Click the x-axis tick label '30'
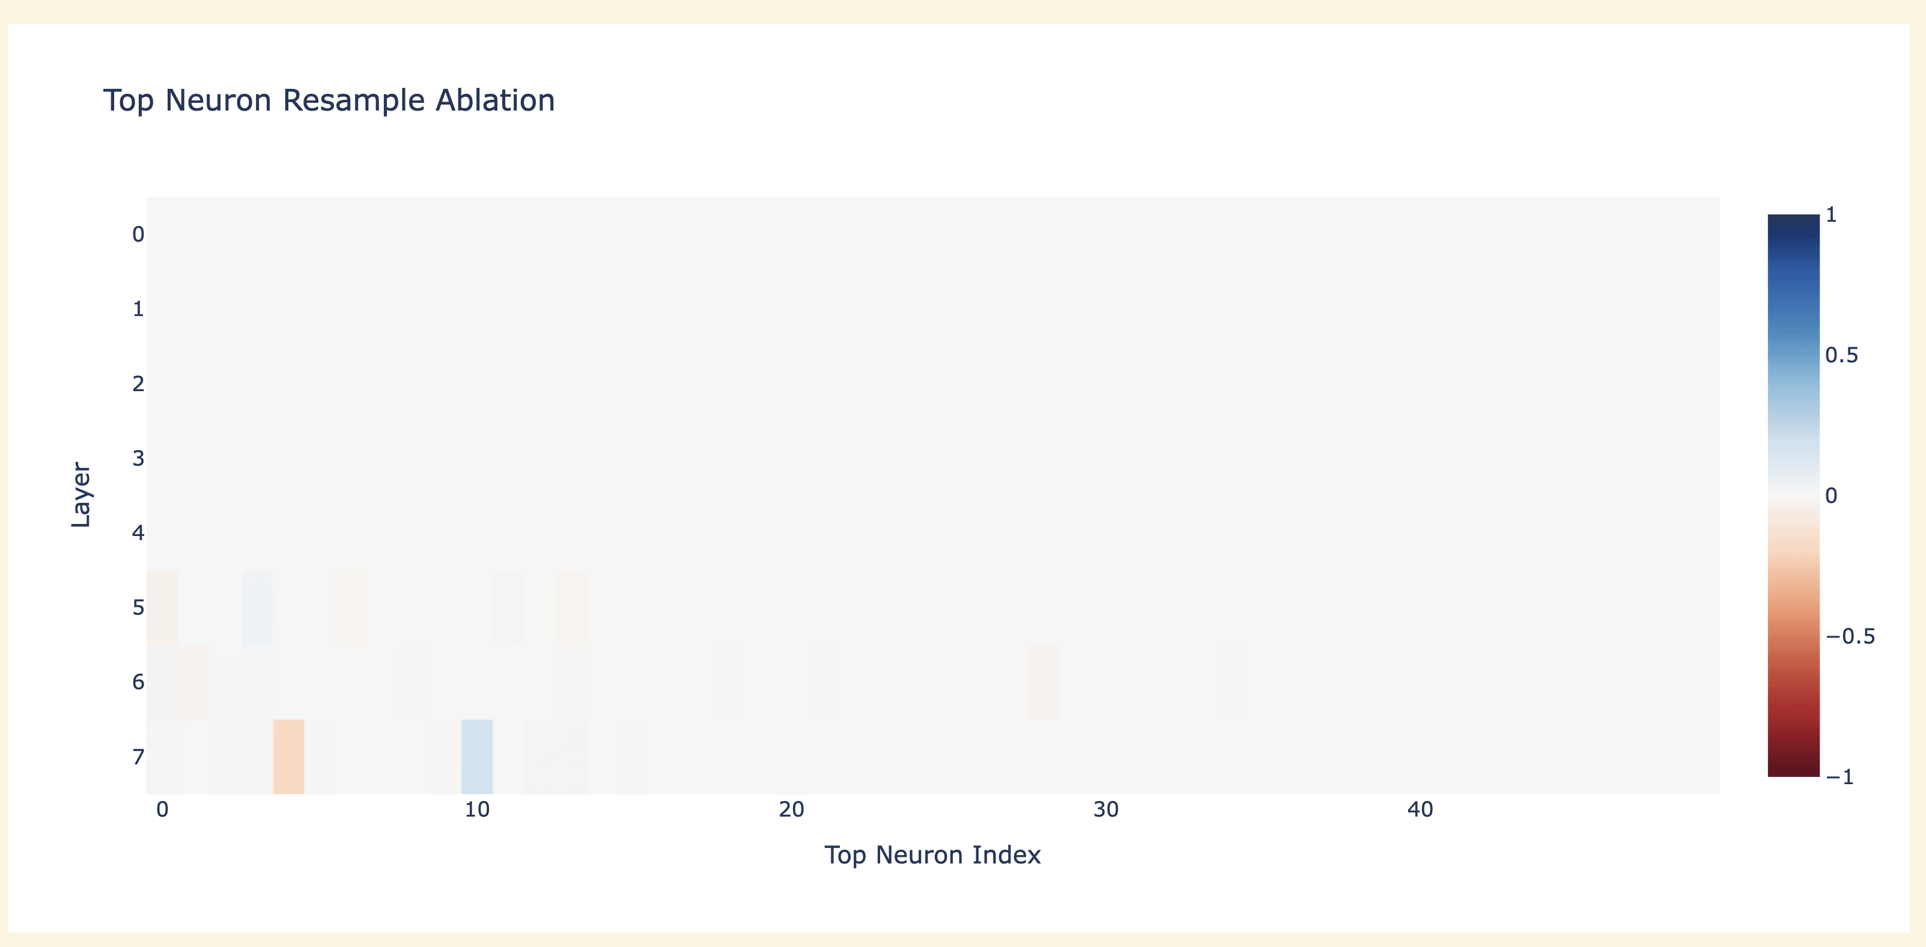The height and width of the screenshot is (947, 1926). click(x=1106, y=809)
